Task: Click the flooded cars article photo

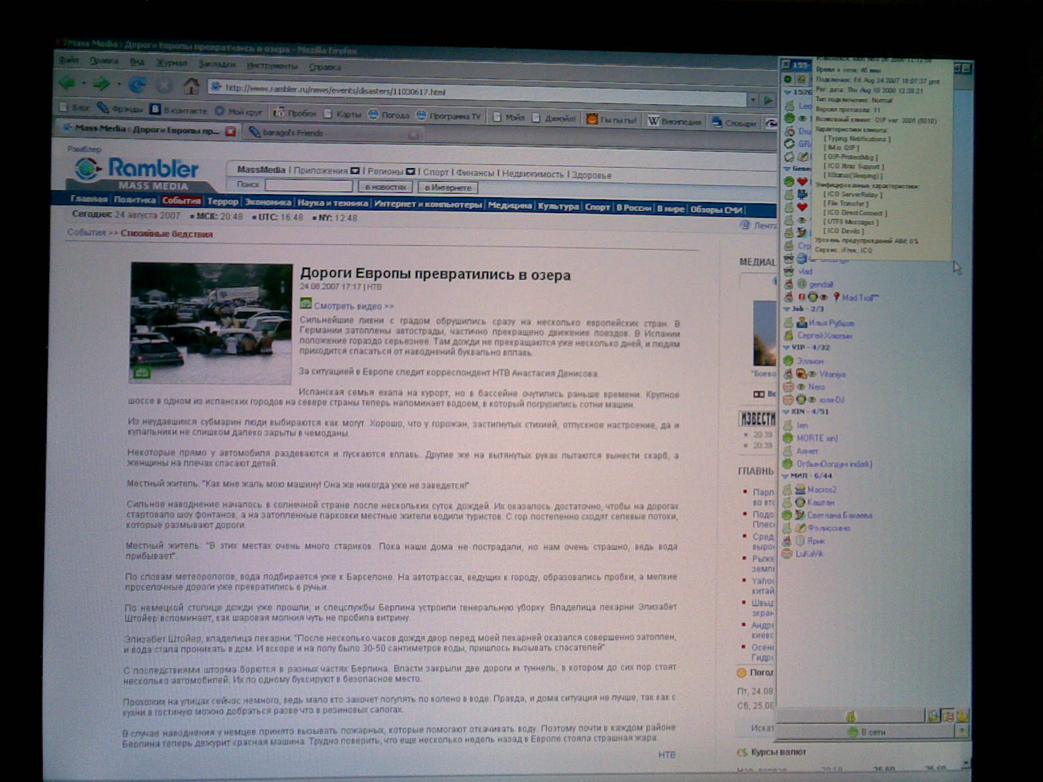Action: point(211,323)
